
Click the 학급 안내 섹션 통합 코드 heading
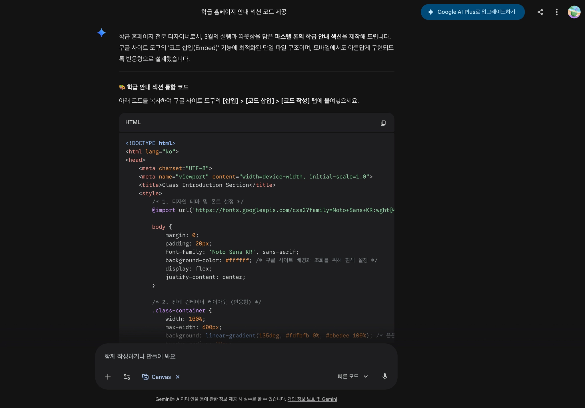(157, 87)
